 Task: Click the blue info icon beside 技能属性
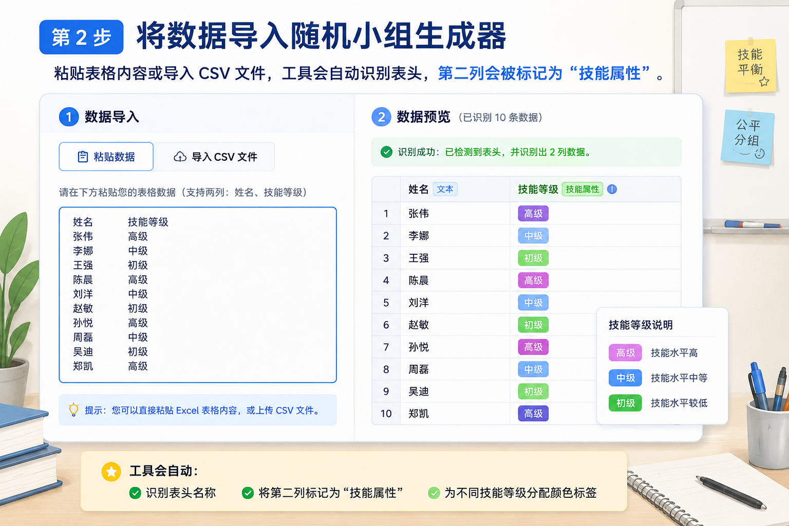point(612,189)
